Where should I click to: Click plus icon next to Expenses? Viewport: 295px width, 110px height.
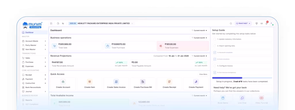[45, 66]
